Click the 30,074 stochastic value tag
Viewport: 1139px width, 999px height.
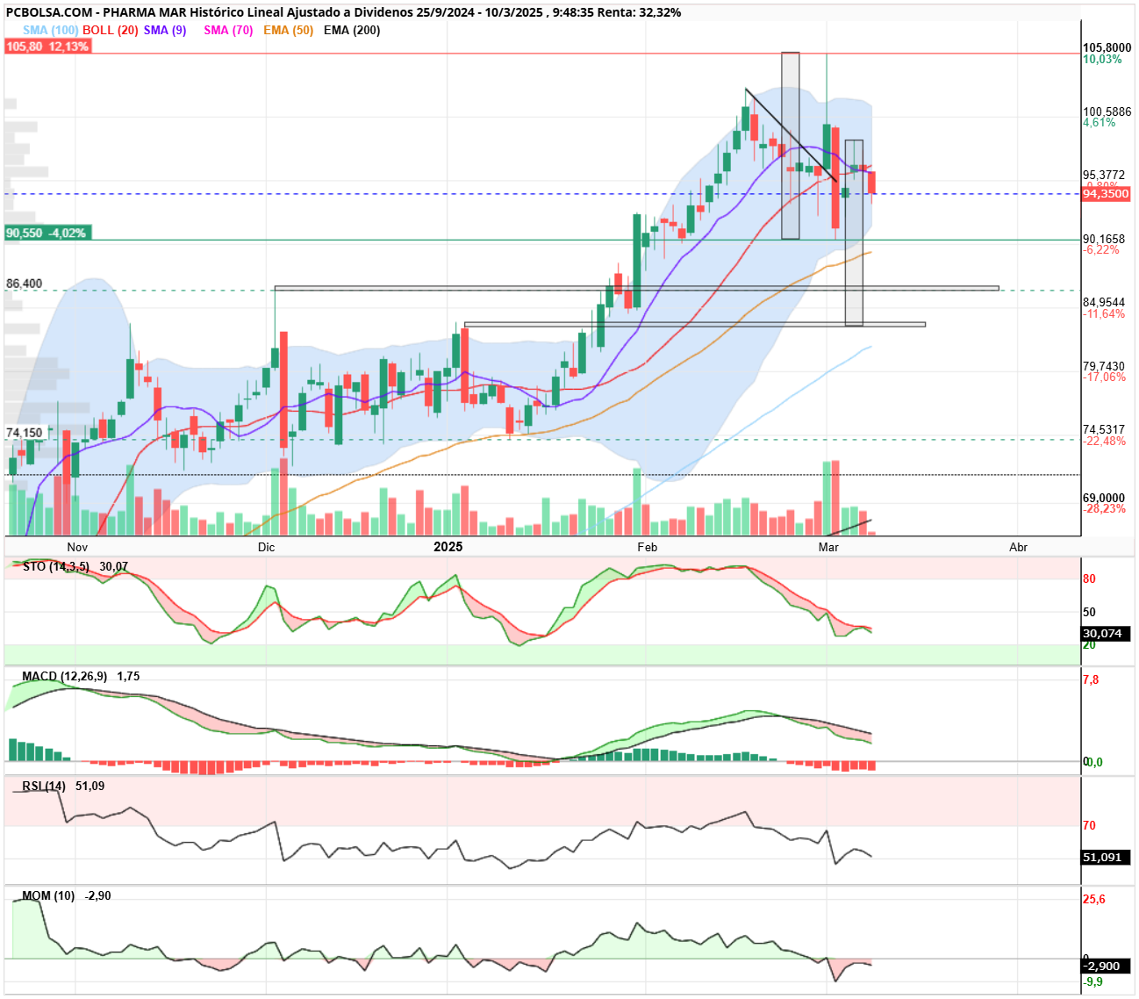[x=1106, y=634]
